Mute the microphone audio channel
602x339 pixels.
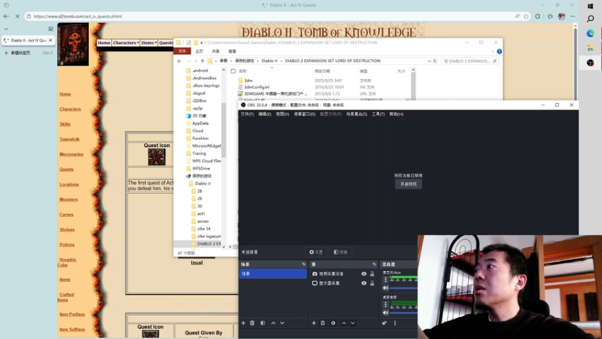[385, 288]
